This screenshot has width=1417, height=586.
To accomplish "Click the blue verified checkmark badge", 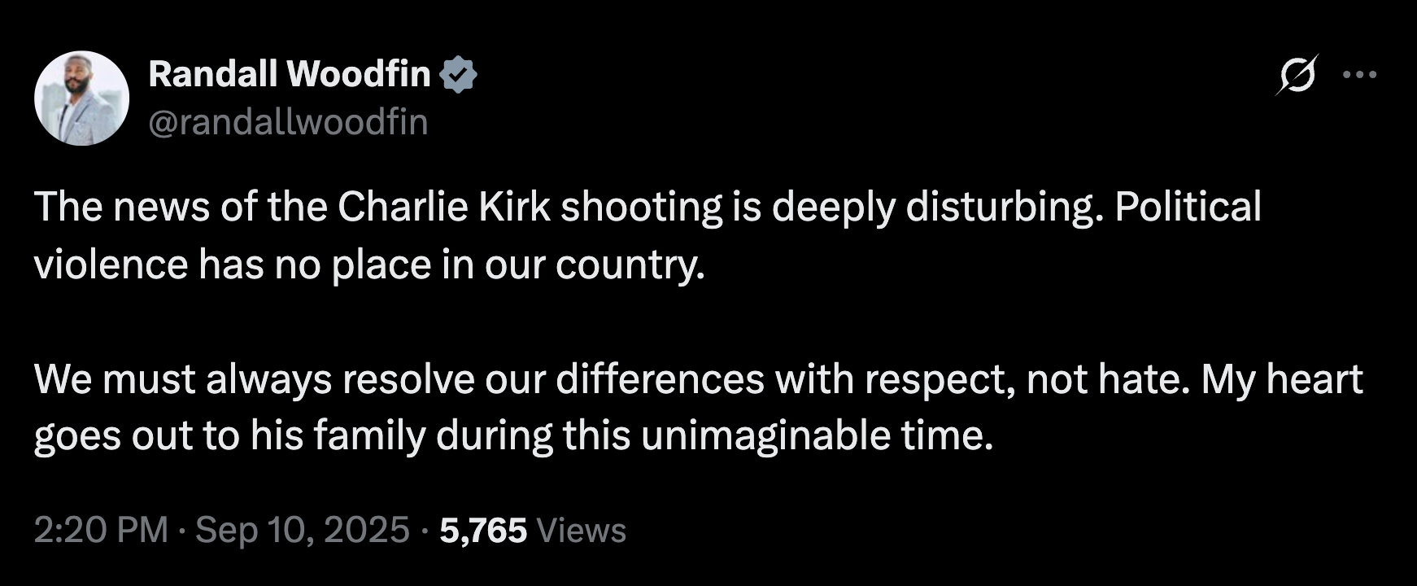I will tap(459, 75).
